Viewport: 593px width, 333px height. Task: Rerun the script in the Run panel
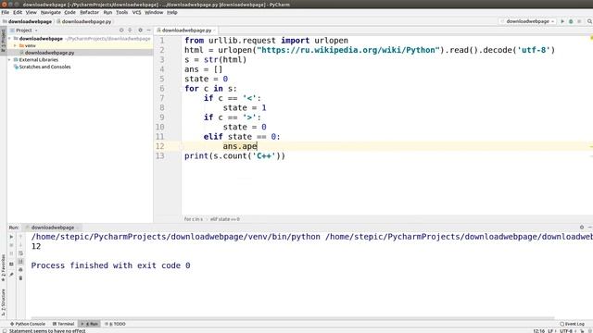(11, 237)
